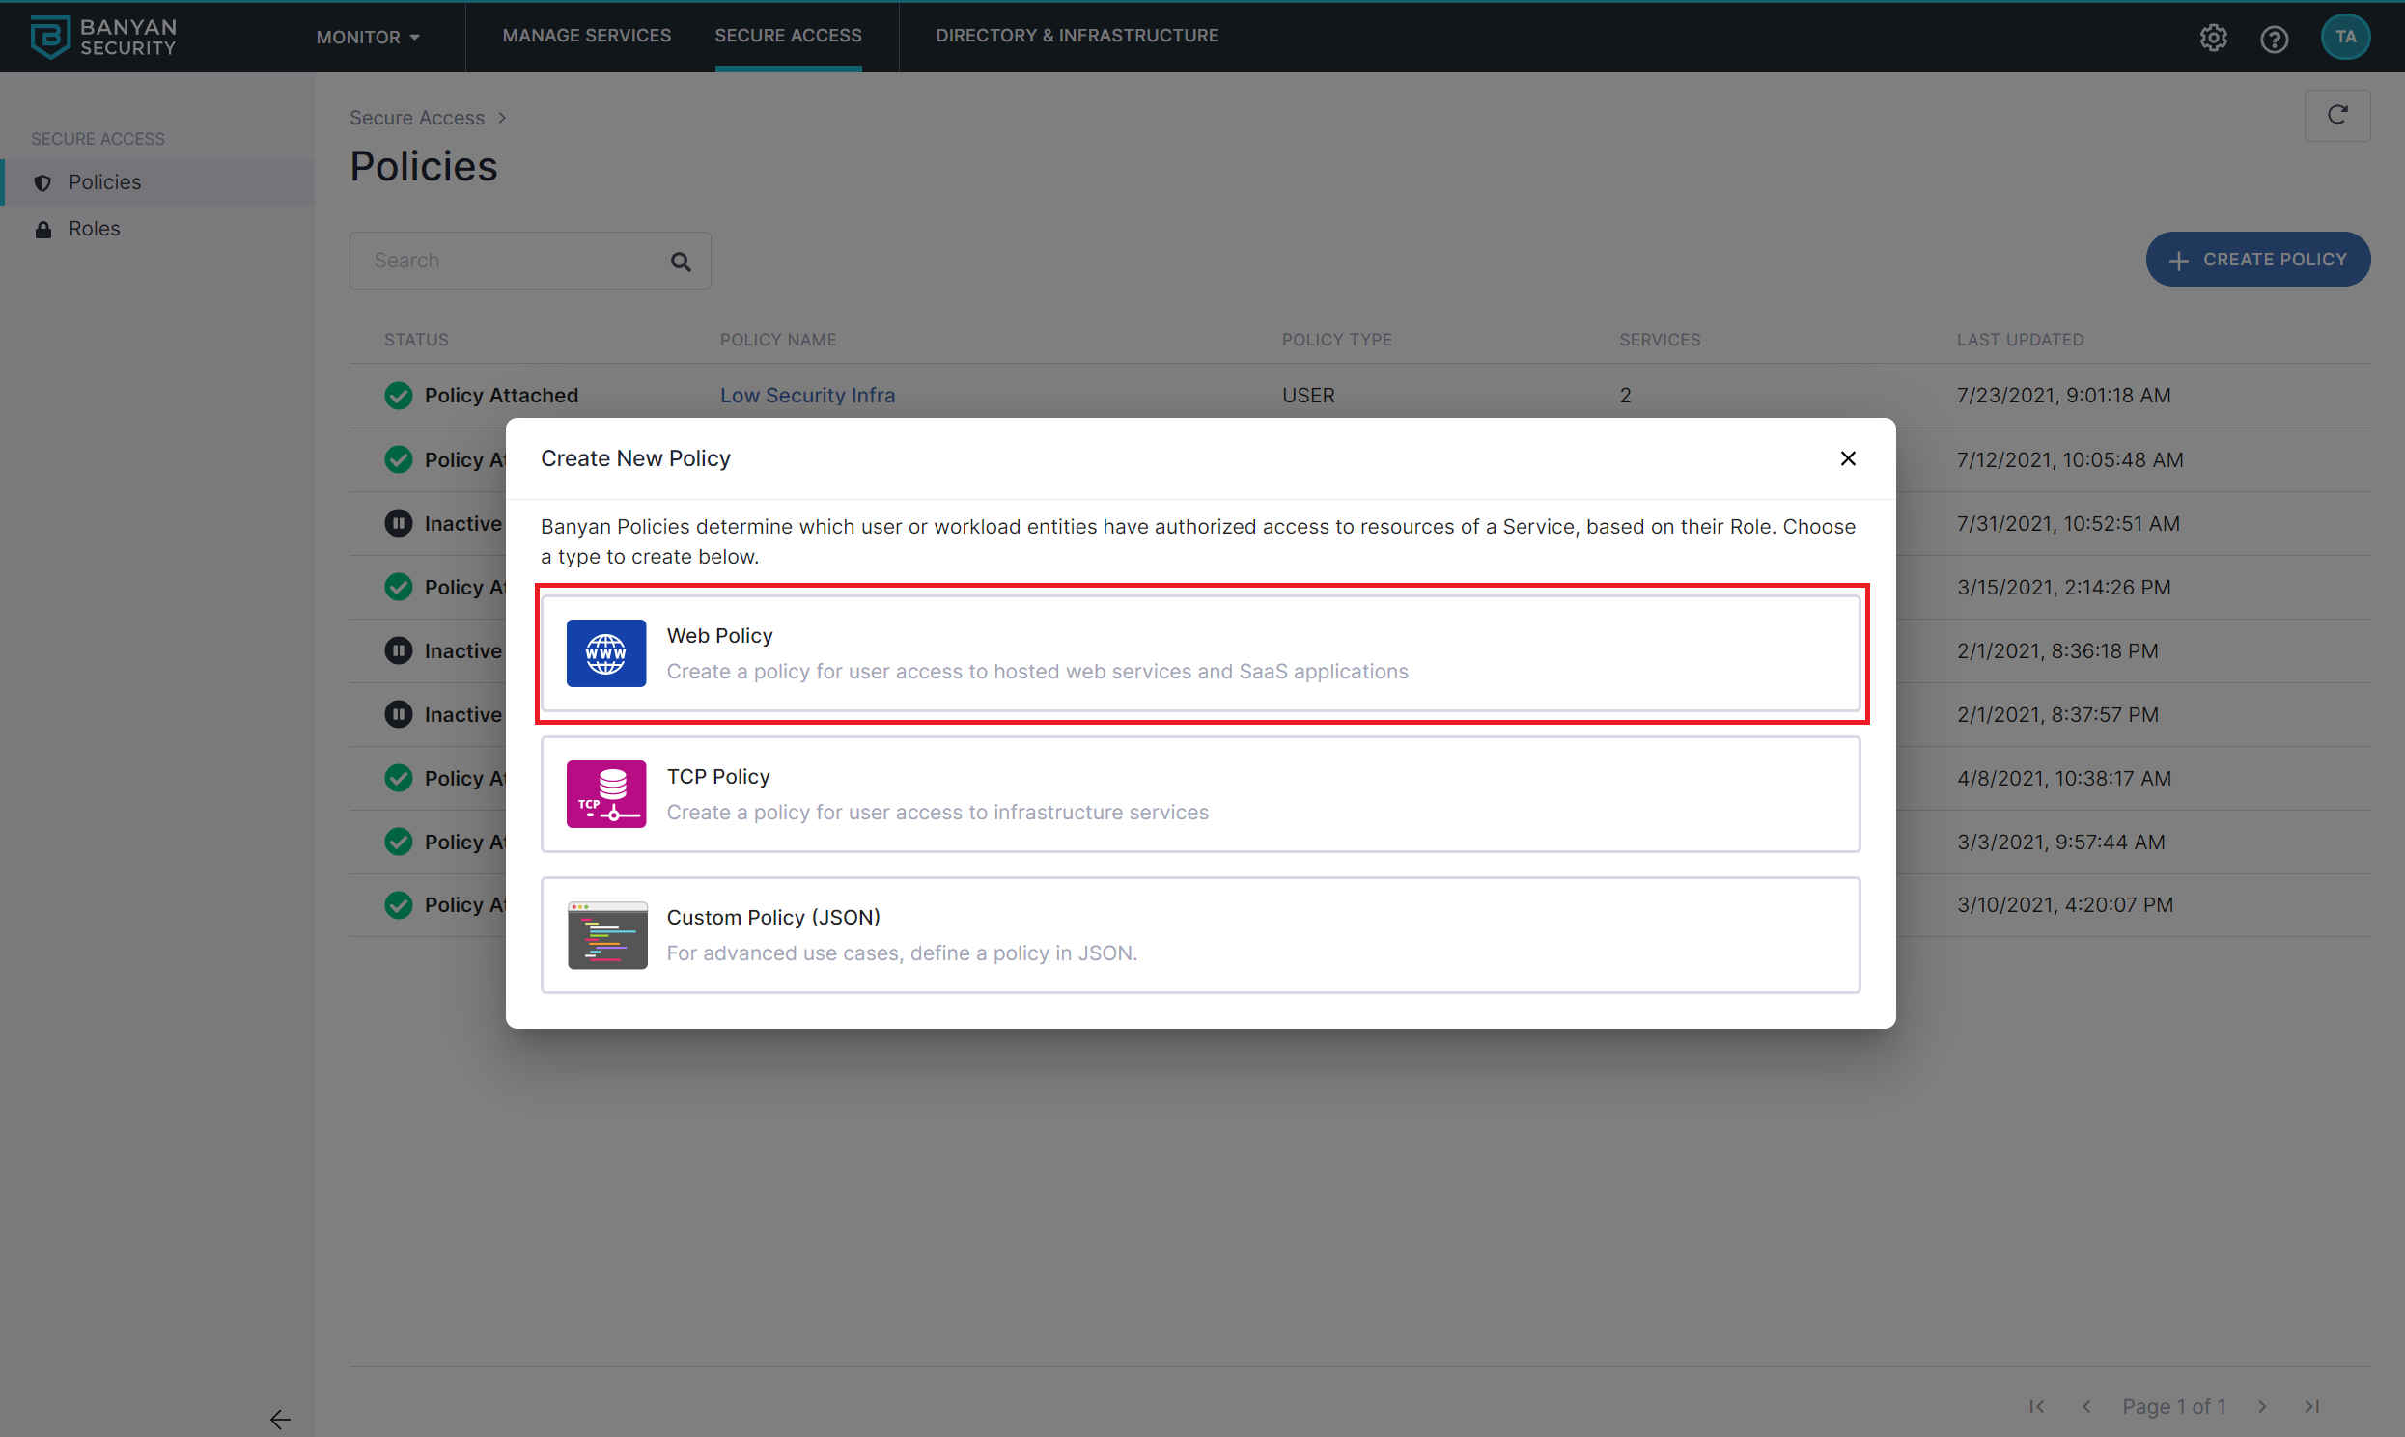Open the help question mark icon
Screen dimensions: 2405x1437
(x=2274, y=38)
